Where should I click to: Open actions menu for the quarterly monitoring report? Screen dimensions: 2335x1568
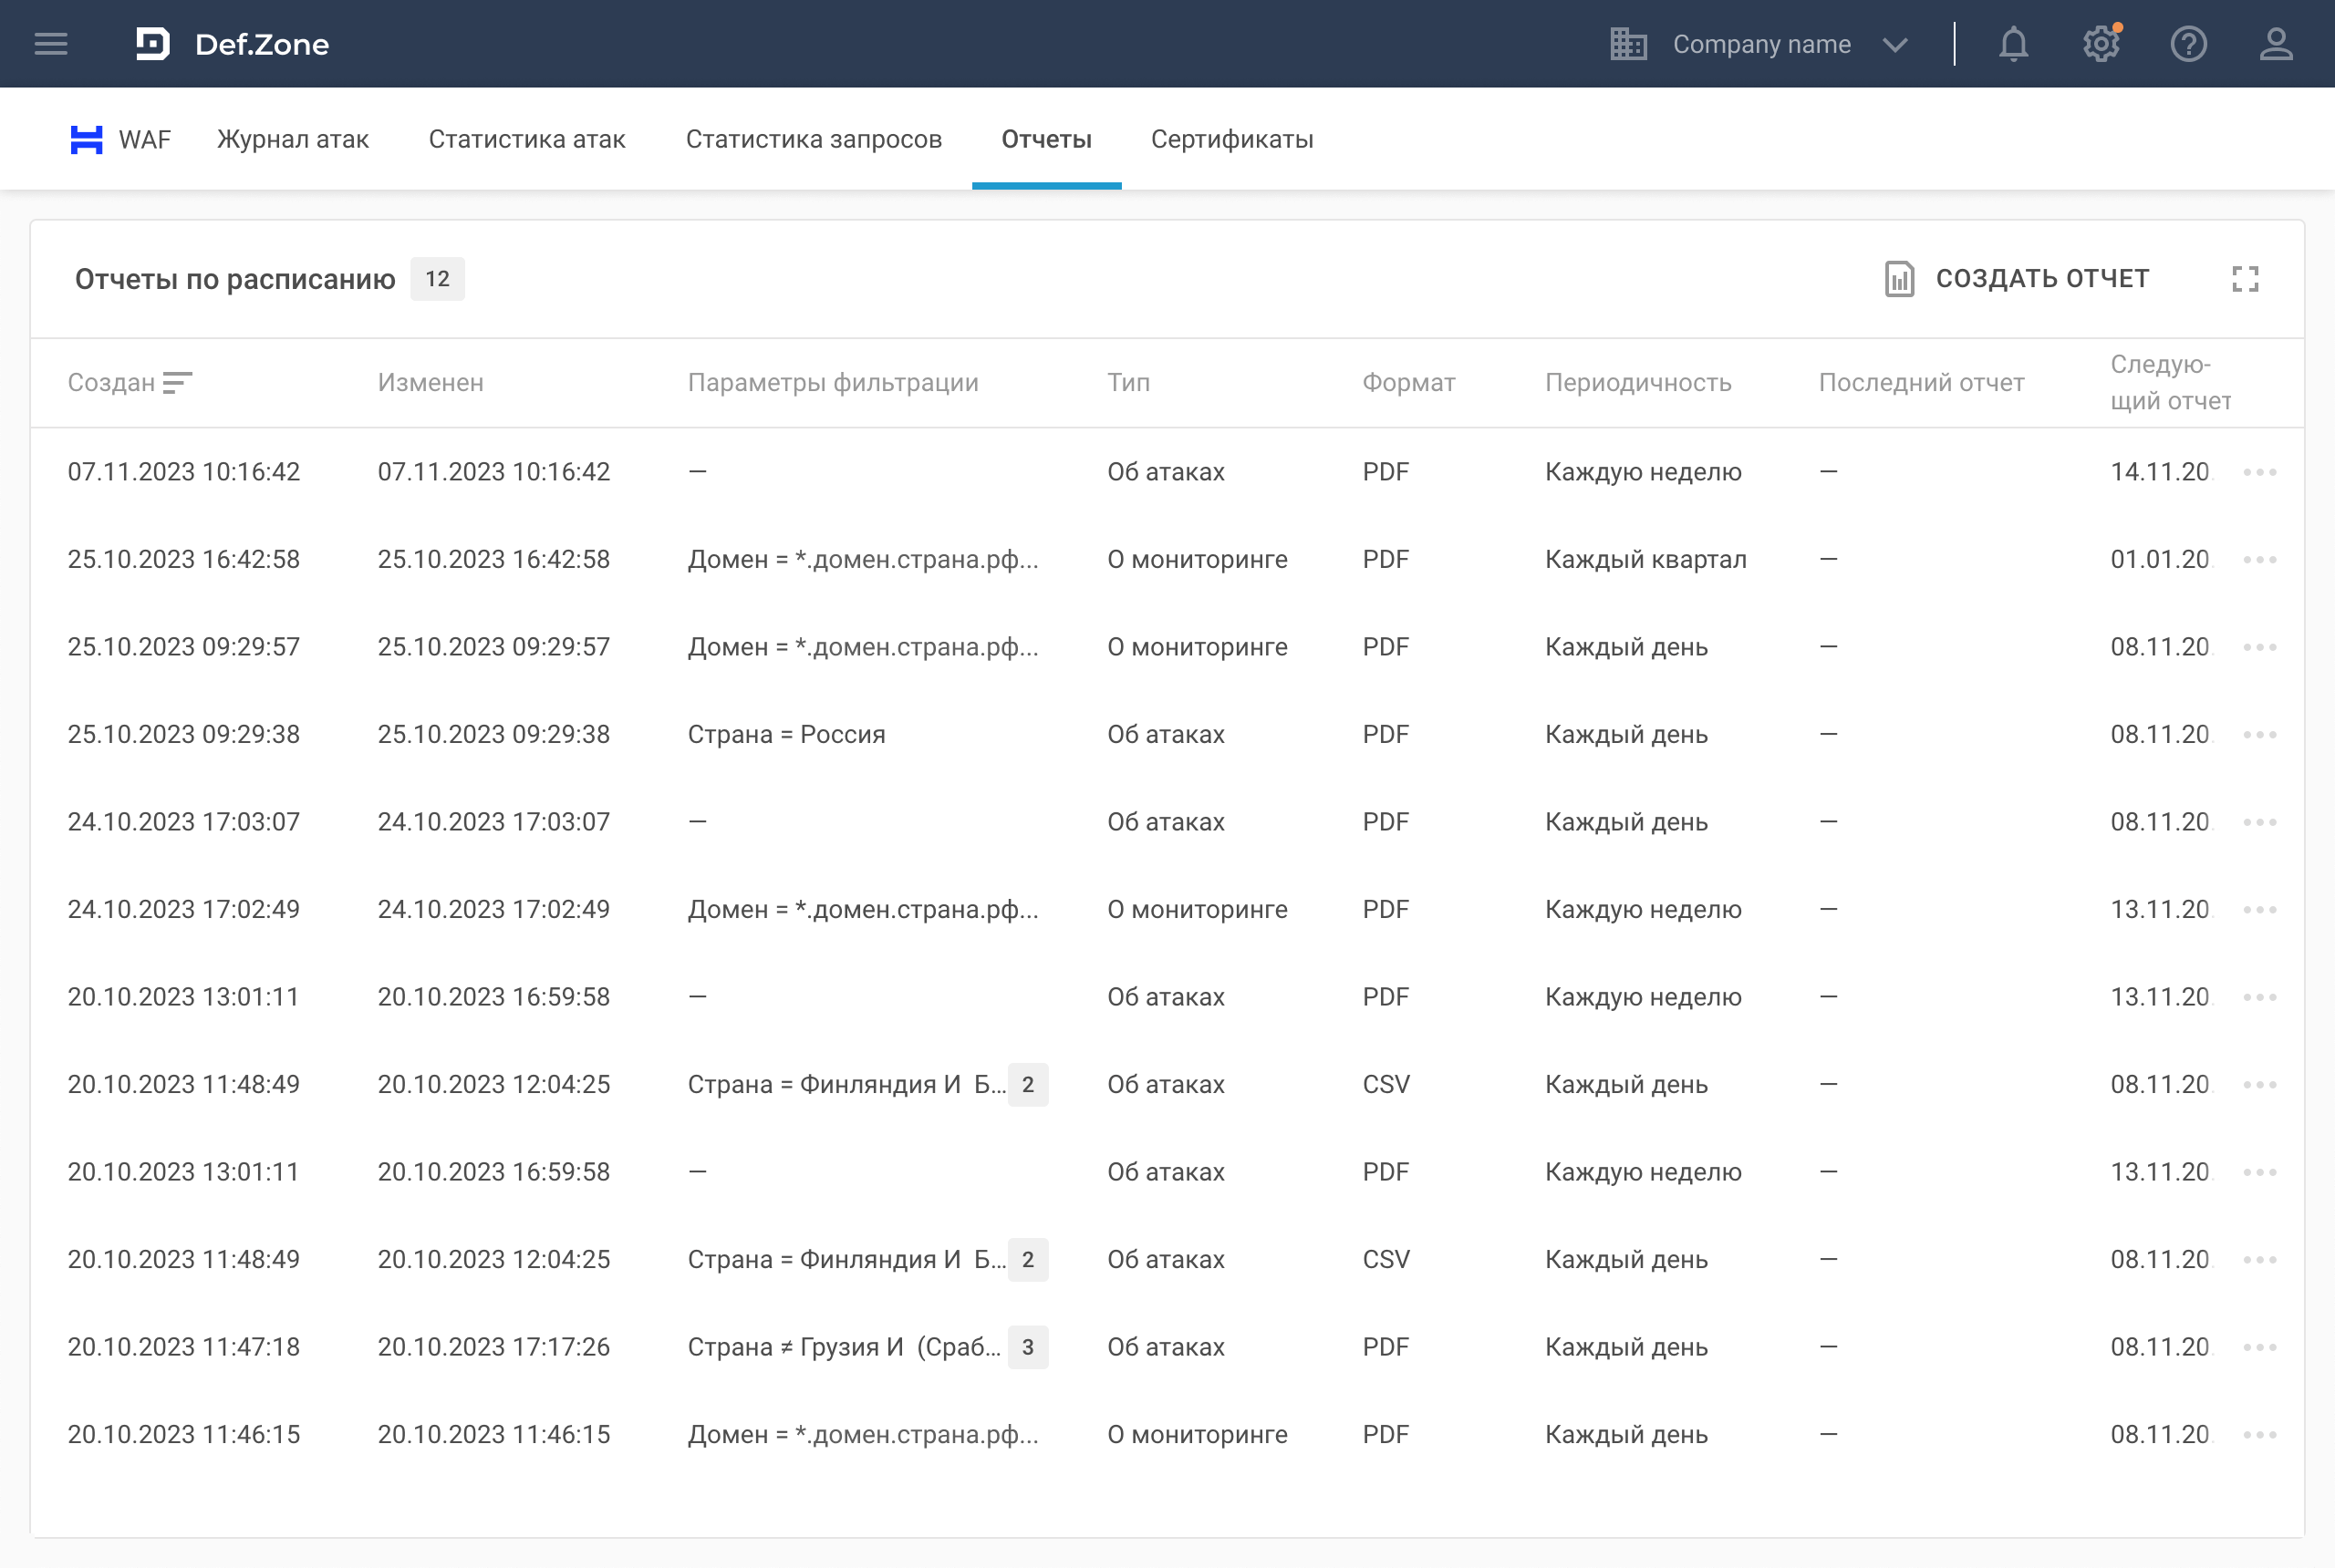pyautogui.click(x=2259, y=560)
